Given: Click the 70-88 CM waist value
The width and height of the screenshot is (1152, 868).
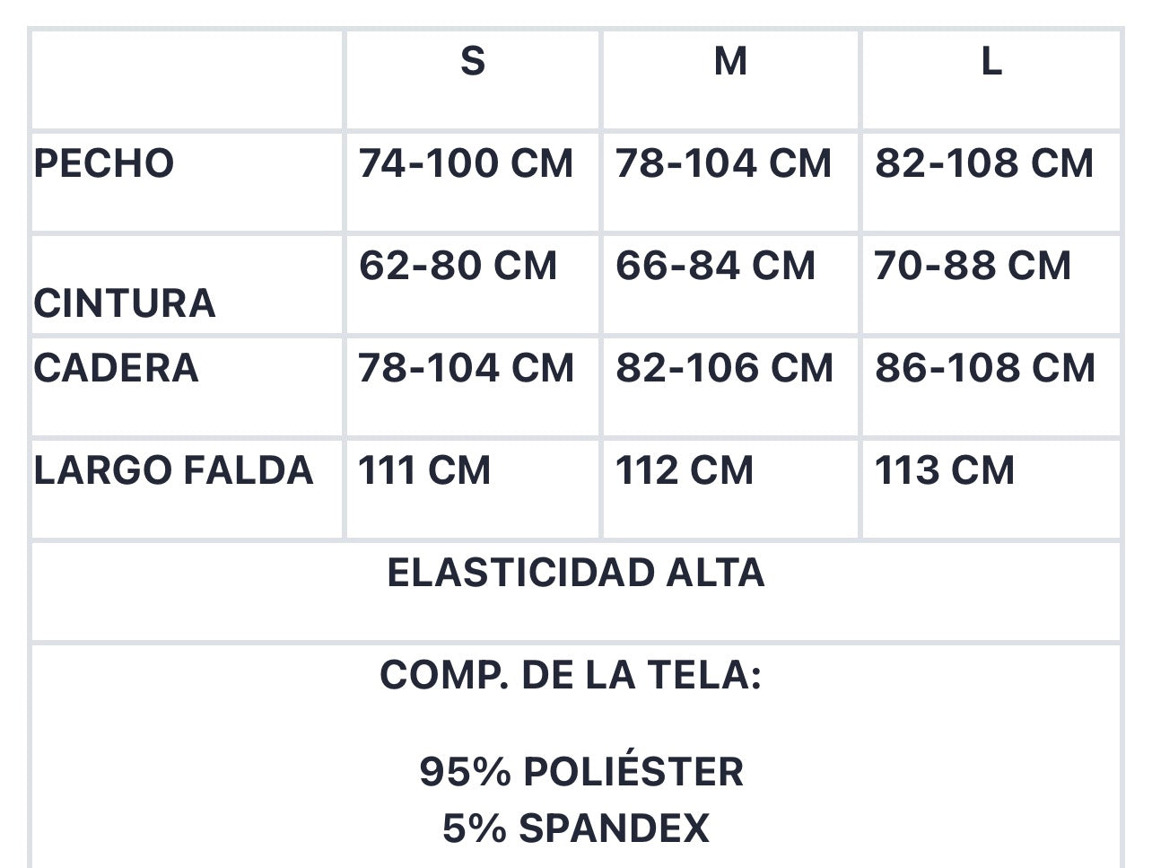Looking at the screenshot, I should click(x=973, y=267).
